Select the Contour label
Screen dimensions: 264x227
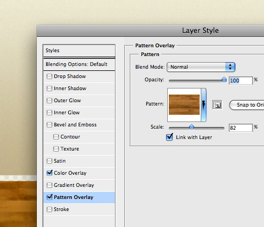click(x=70, y=137)
